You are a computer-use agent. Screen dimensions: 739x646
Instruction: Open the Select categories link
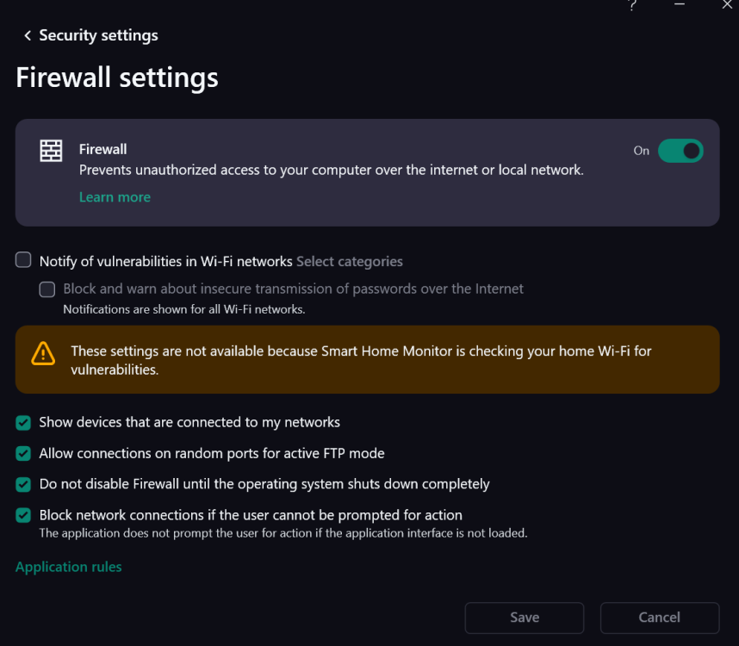tap(350, 261)
